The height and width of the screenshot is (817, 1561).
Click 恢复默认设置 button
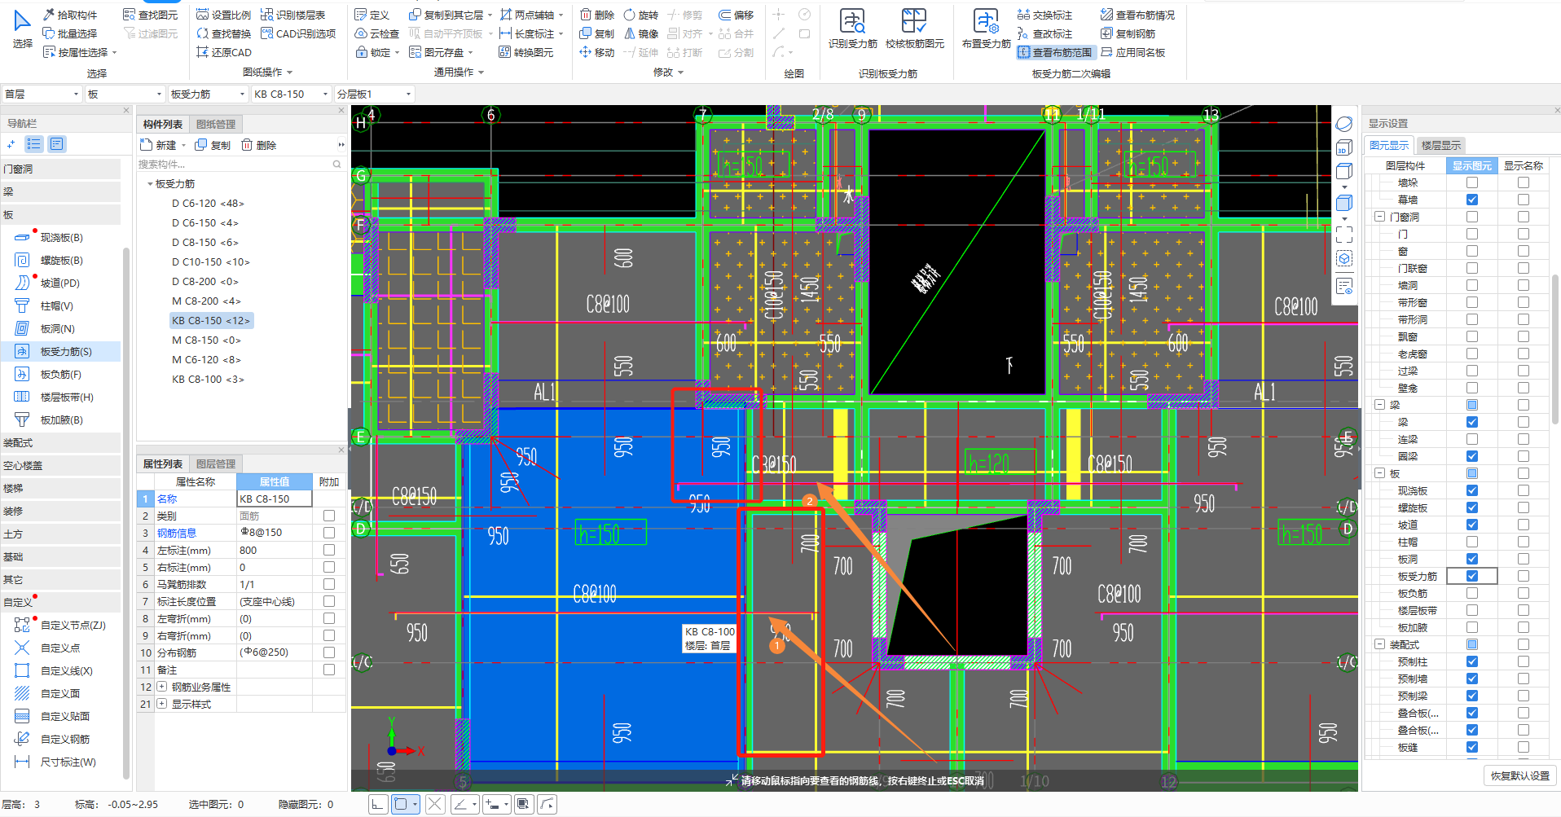1520,775
